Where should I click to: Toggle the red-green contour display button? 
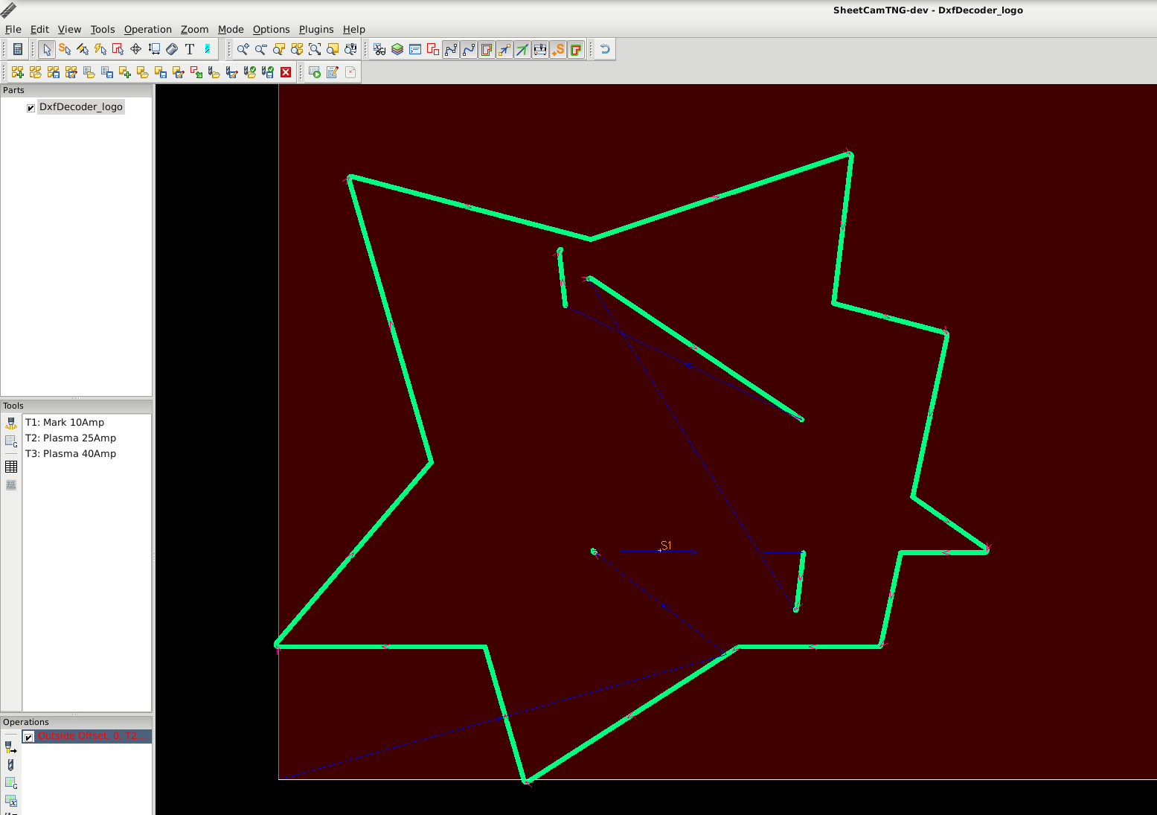coord(487,49)
